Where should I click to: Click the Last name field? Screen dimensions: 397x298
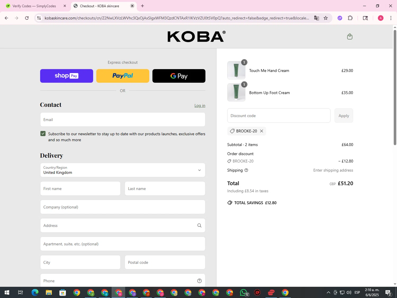click(165, 189)
